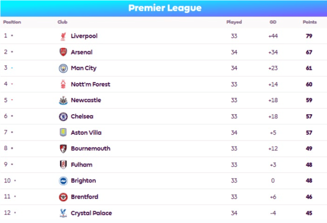The image size is (327, 223).
Task: Open the Crystal Palace team link
Action: pos(91,213)
